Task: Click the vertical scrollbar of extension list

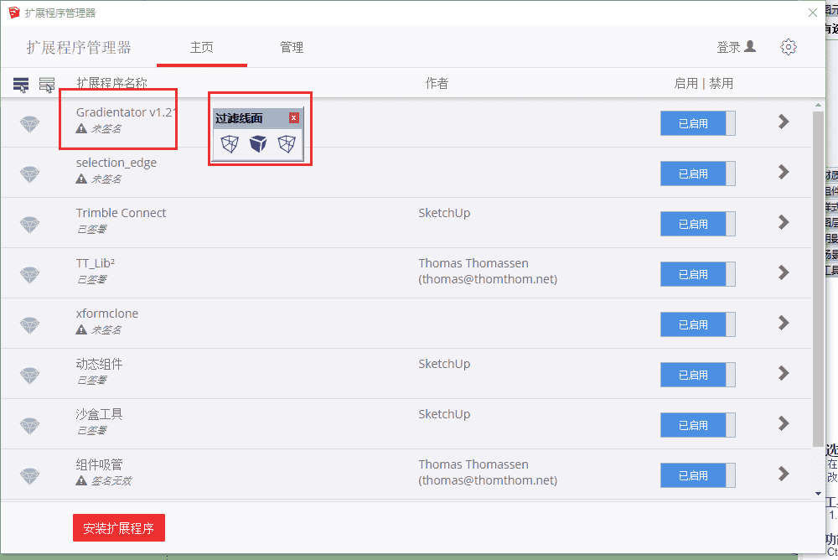Action: pos(818,278)
